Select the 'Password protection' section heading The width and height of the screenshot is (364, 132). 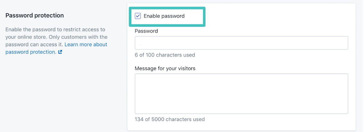35,15
